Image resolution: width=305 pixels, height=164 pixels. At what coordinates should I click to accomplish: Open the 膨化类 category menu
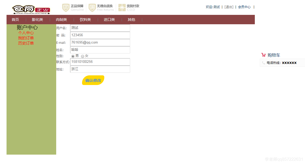37,20
